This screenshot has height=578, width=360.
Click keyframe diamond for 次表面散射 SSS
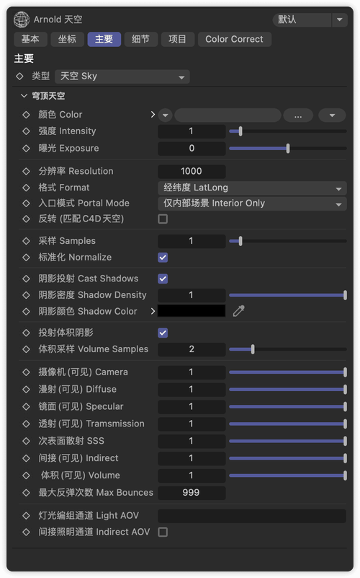pyautogui.click(x=26, y=441)
